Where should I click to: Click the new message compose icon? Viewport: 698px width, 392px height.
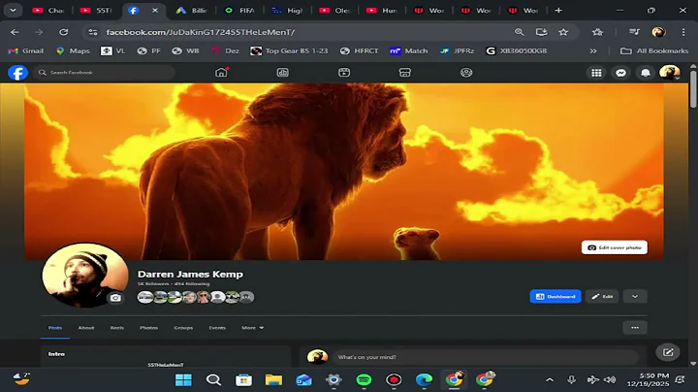(668, 352)
